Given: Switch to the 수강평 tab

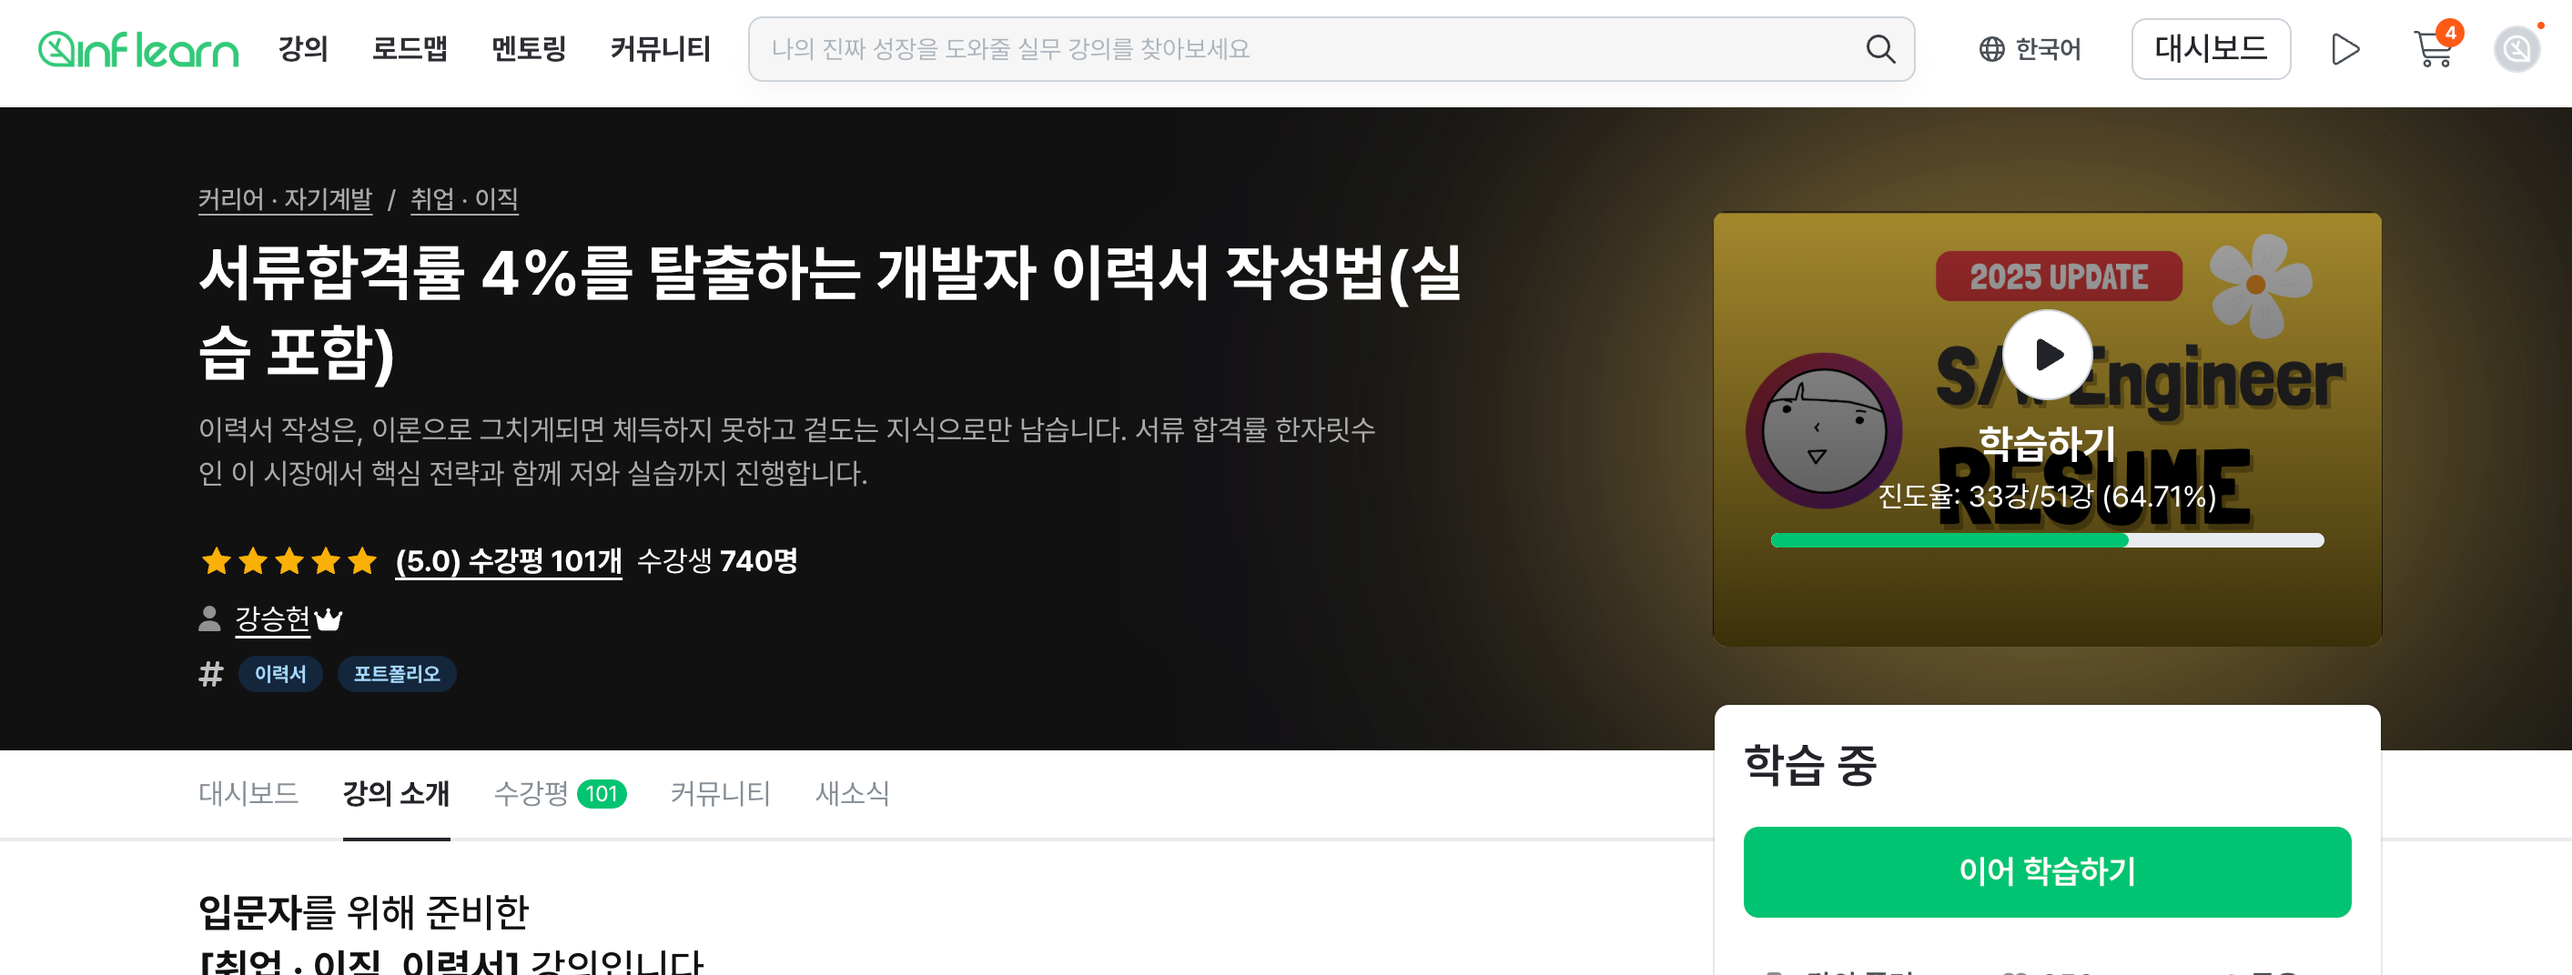Looking at the screenshot, I should (x=559, y=793).
